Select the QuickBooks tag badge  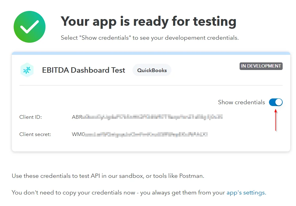click(x=152, y=70)
